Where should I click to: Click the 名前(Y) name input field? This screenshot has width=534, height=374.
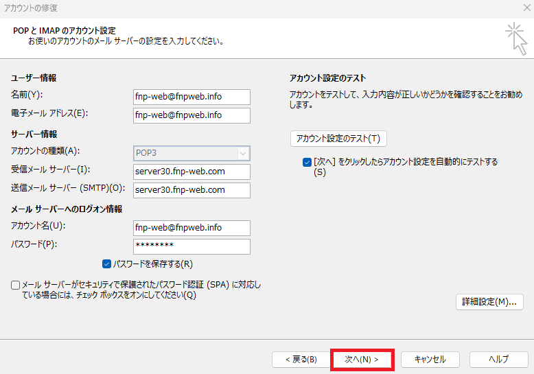[x=191, y=97]
